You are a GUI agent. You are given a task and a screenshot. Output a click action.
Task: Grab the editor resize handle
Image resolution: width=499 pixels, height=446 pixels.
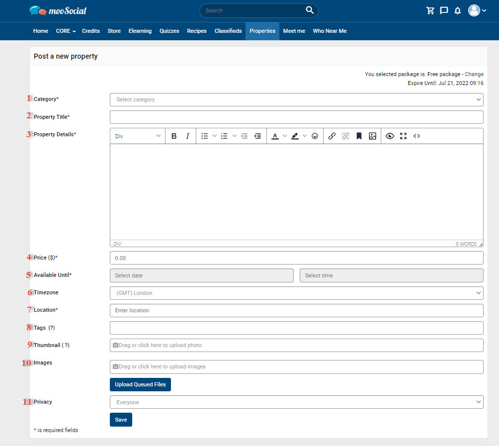tap(481, 244)
